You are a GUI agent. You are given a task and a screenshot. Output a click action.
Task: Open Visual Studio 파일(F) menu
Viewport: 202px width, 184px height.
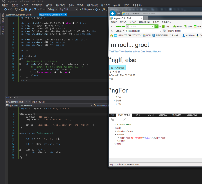(x=5, y=5)
